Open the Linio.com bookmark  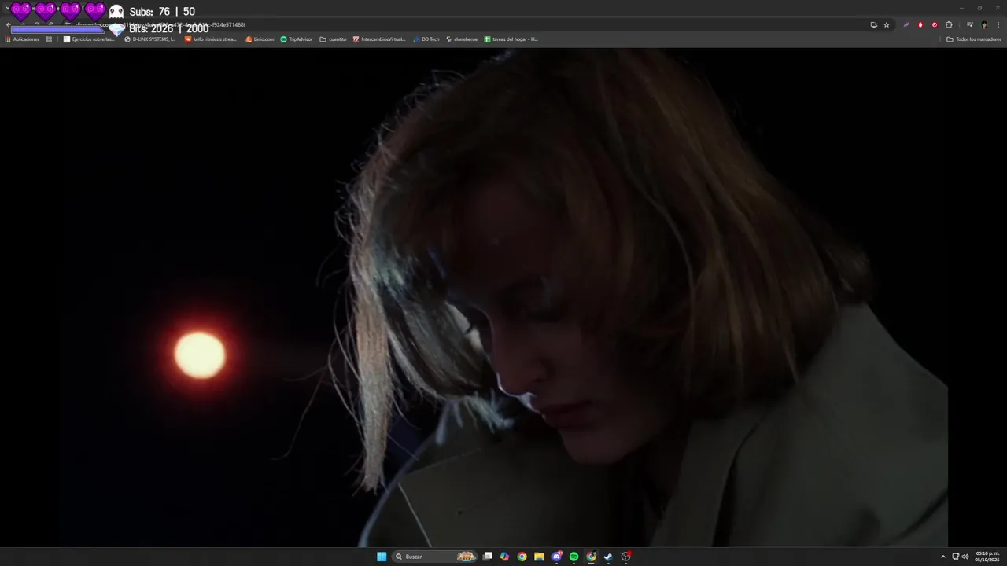(260, 39)
